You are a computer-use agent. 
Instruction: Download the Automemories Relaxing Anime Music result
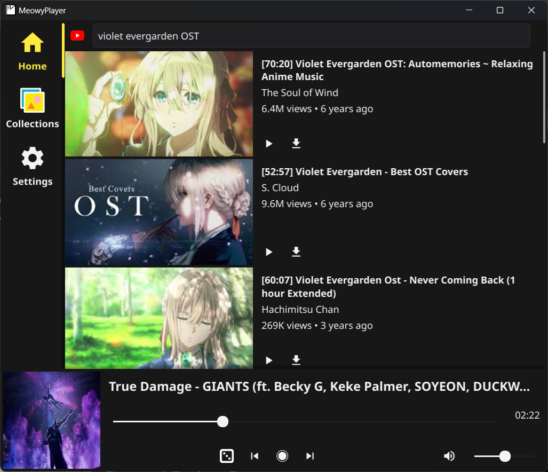(x=296, y=143)
